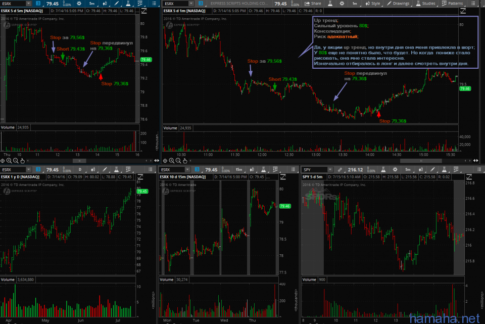Open patterns icon in ESRX 15m chart toolbar
Screen dimensions: 485x324
tap(275, 169)
